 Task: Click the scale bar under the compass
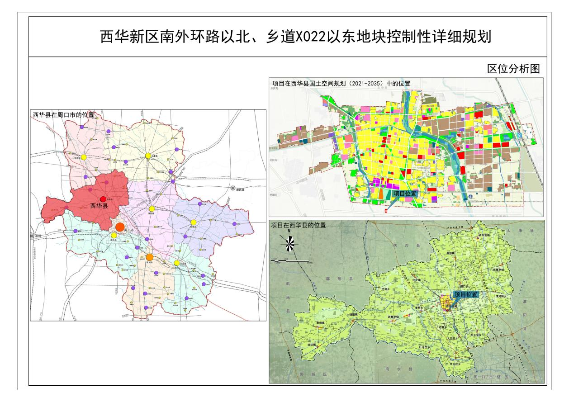point(292,261)
